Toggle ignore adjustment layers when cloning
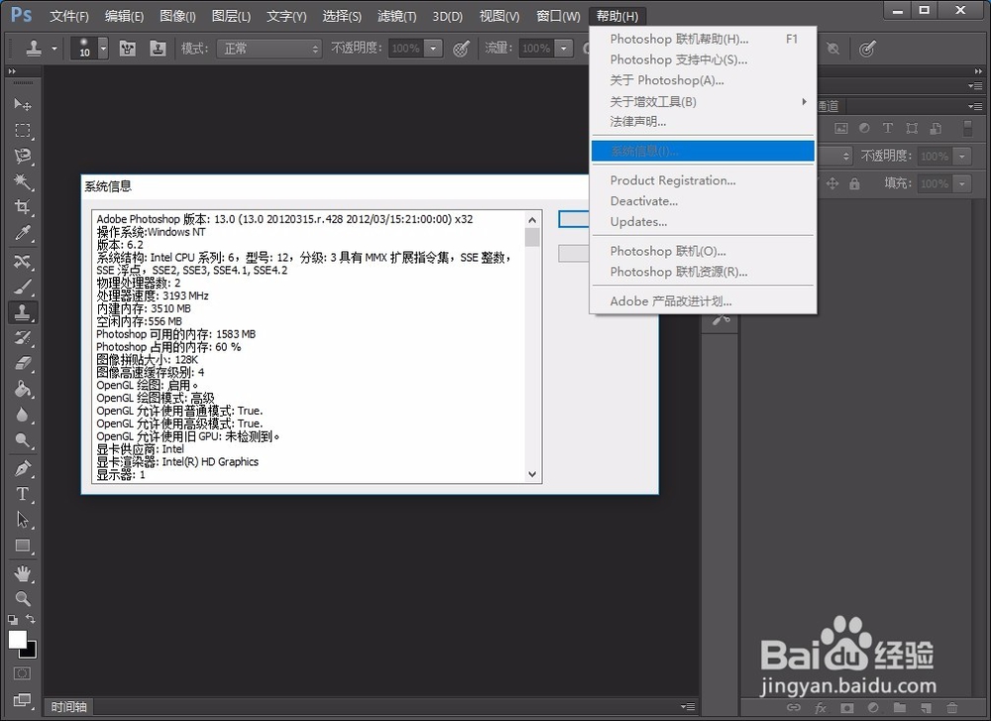 (x=833, y=48)
